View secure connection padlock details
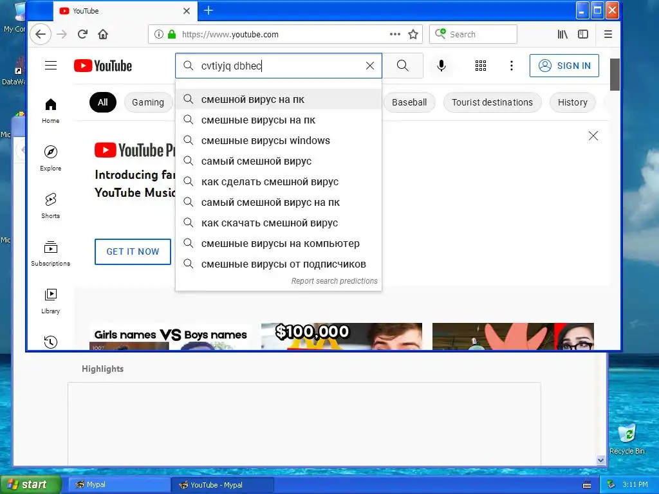This screenshot has height=494, width=659. [x=171, y=35]
